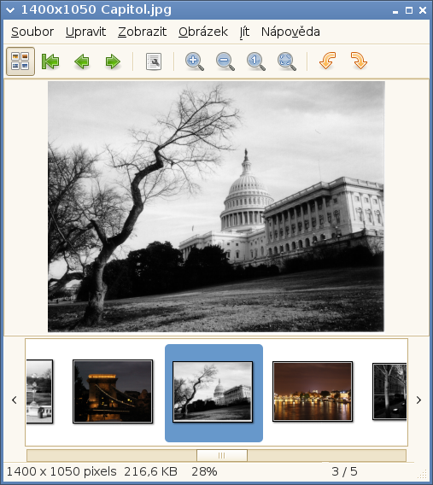Select the illuminated Chain Bridge thumbnail
The height and width of the screenshot is (485, 433).
coord(113,391)
